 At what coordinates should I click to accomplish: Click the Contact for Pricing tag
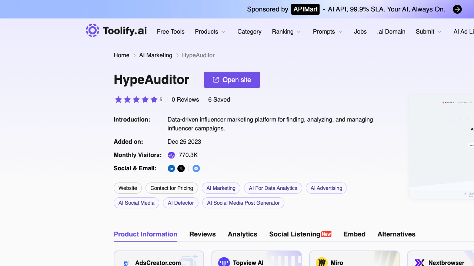[172, 188]
